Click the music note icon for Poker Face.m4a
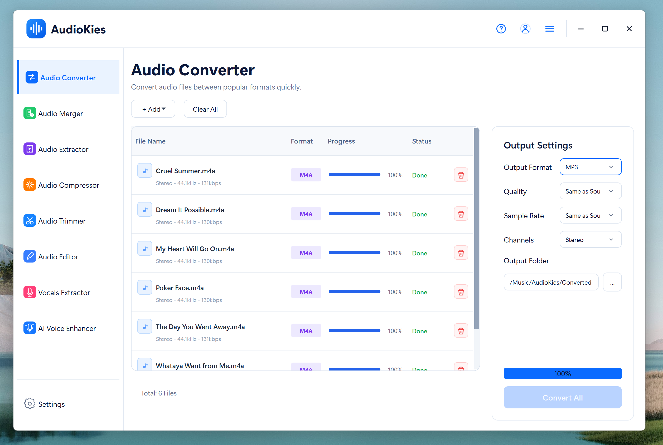Viewport: 663px width, 445px height. click(144, 287)
